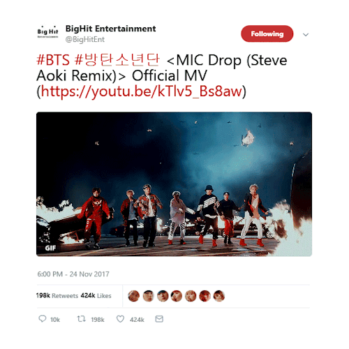Click the @BigHitEnt handle
Screen dimensions: 349x349
pyautogui.click(x=85, y=39)
